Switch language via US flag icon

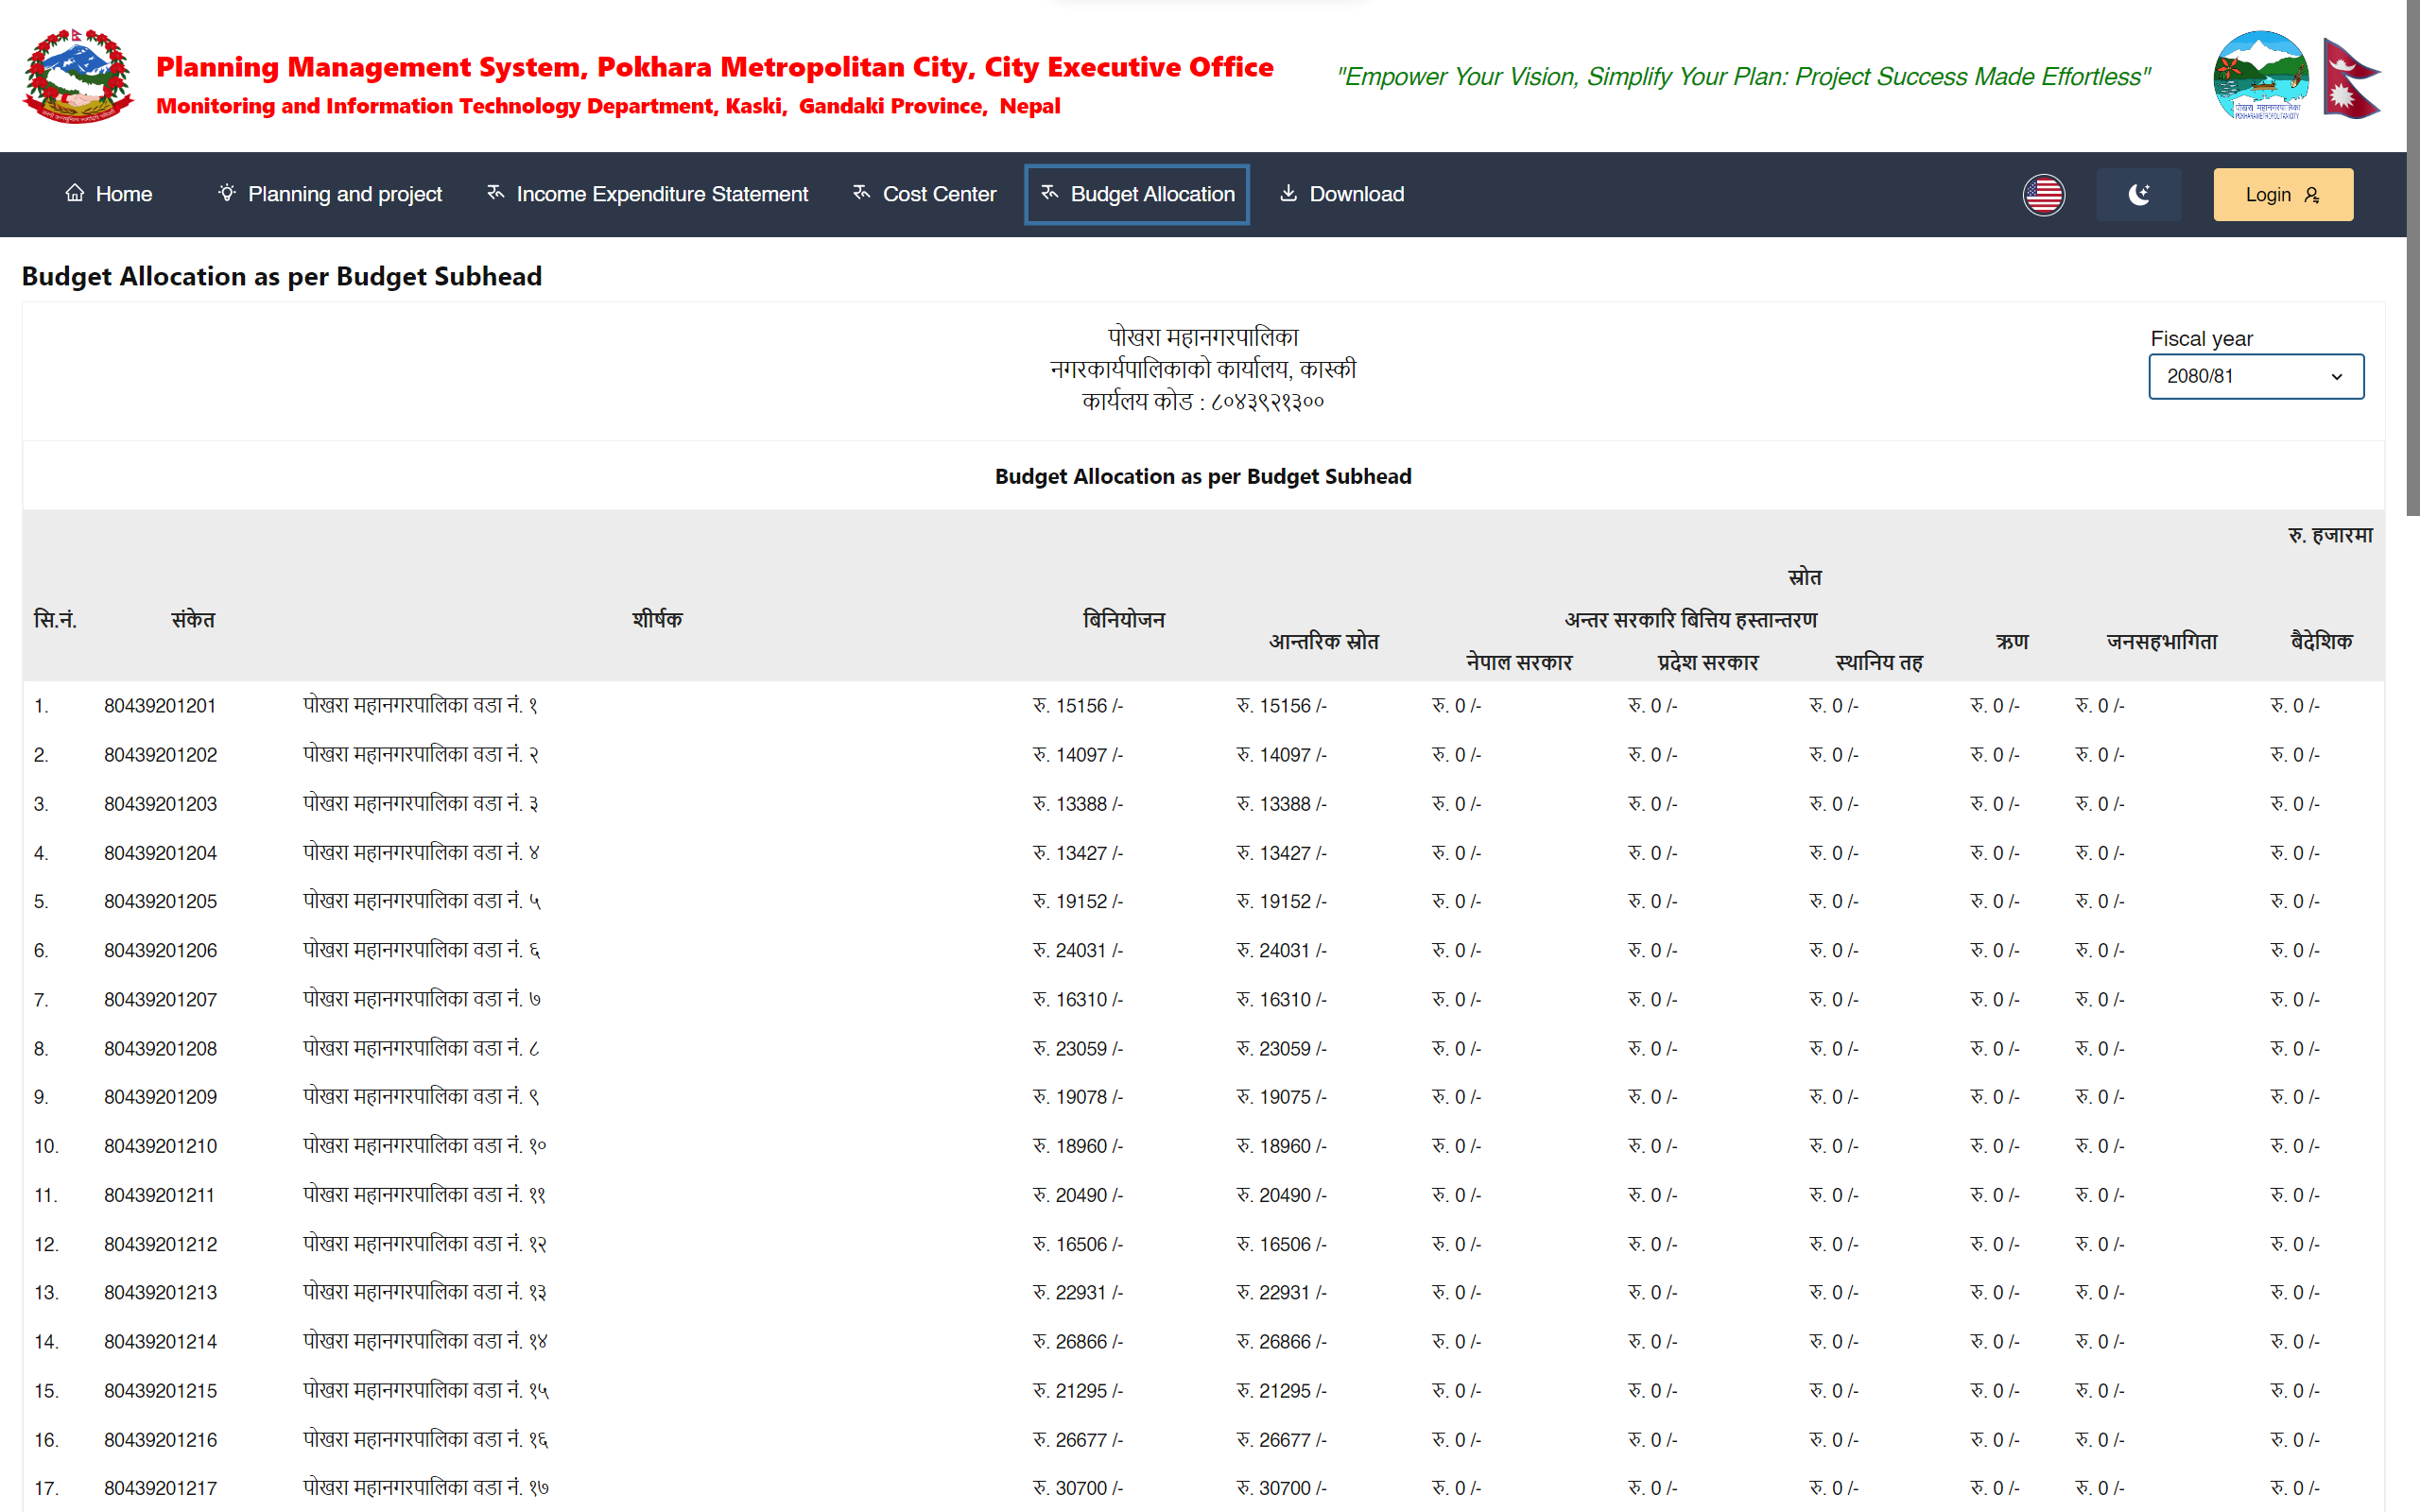pos(2043,195)
